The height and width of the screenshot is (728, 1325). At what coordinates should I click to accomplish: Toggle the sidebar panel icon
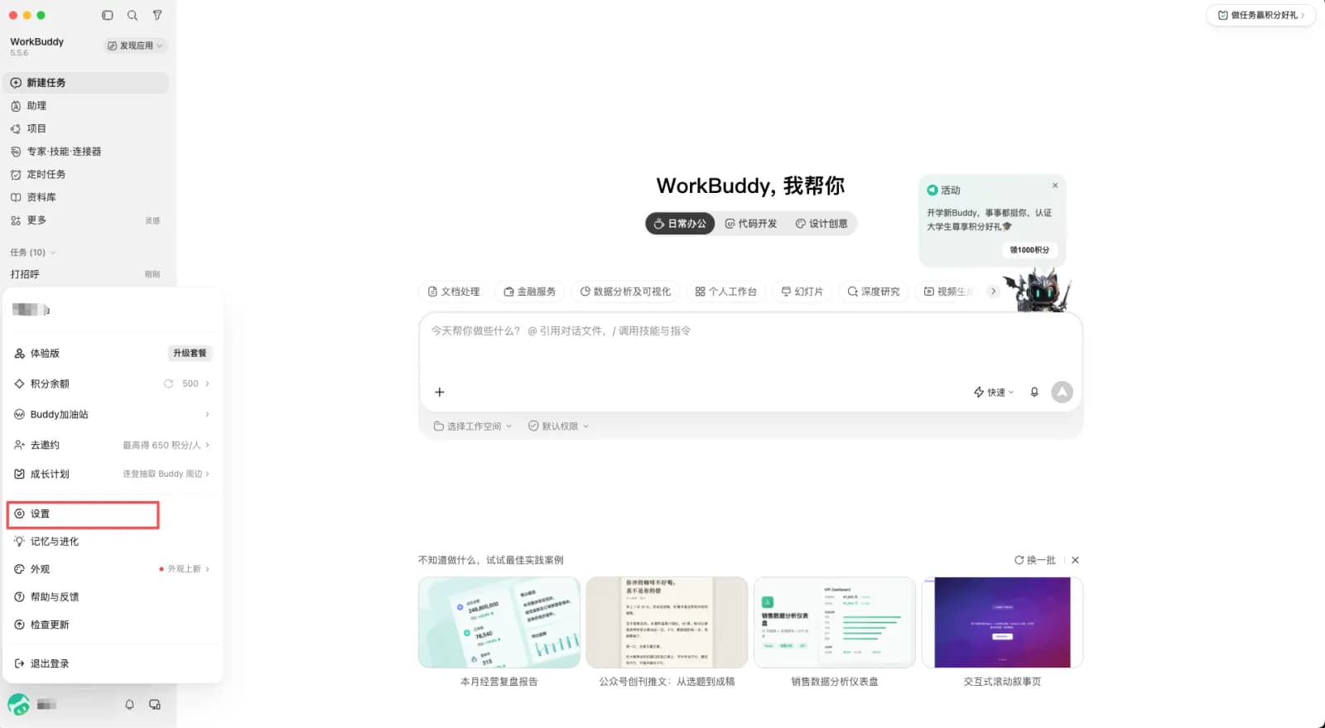tap(108, 15)
